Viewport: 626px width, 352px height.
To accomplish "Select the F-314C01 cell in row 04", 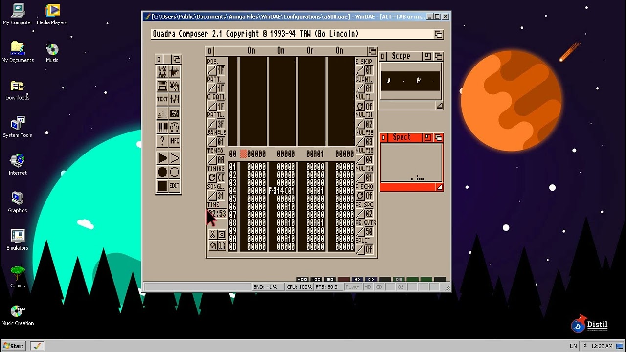I will coord(282,191).
